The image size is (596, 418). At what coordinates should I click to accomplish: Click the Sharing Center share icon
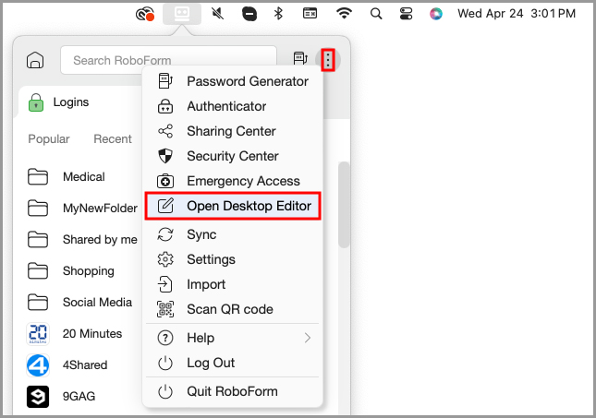pos(165,131)
